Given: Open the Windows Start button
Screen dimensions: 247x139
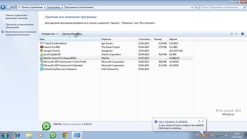Looking at the screenshot, I should [5, 135].
